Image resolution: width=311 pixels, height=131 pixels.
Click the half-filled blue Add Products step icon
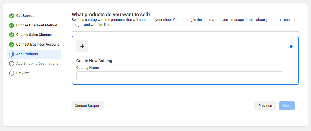coord(12,54)
